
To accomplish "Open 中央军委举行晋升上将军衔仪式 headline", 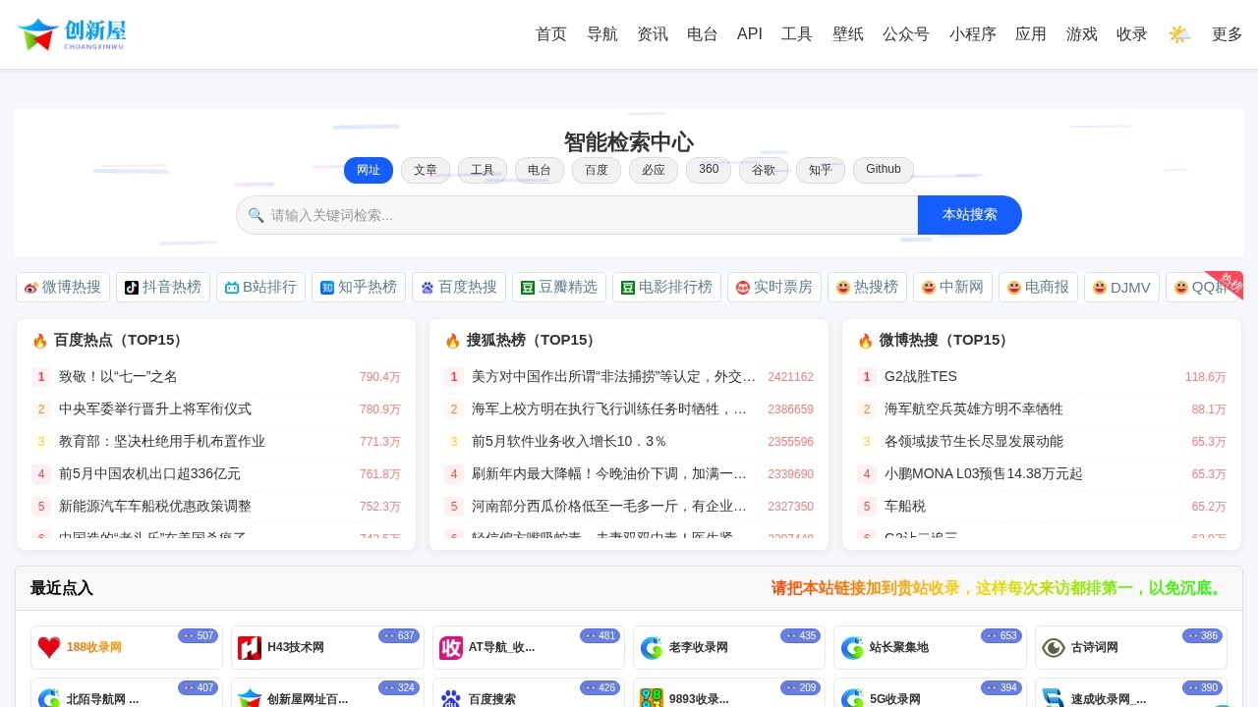I will click(155, 408).
